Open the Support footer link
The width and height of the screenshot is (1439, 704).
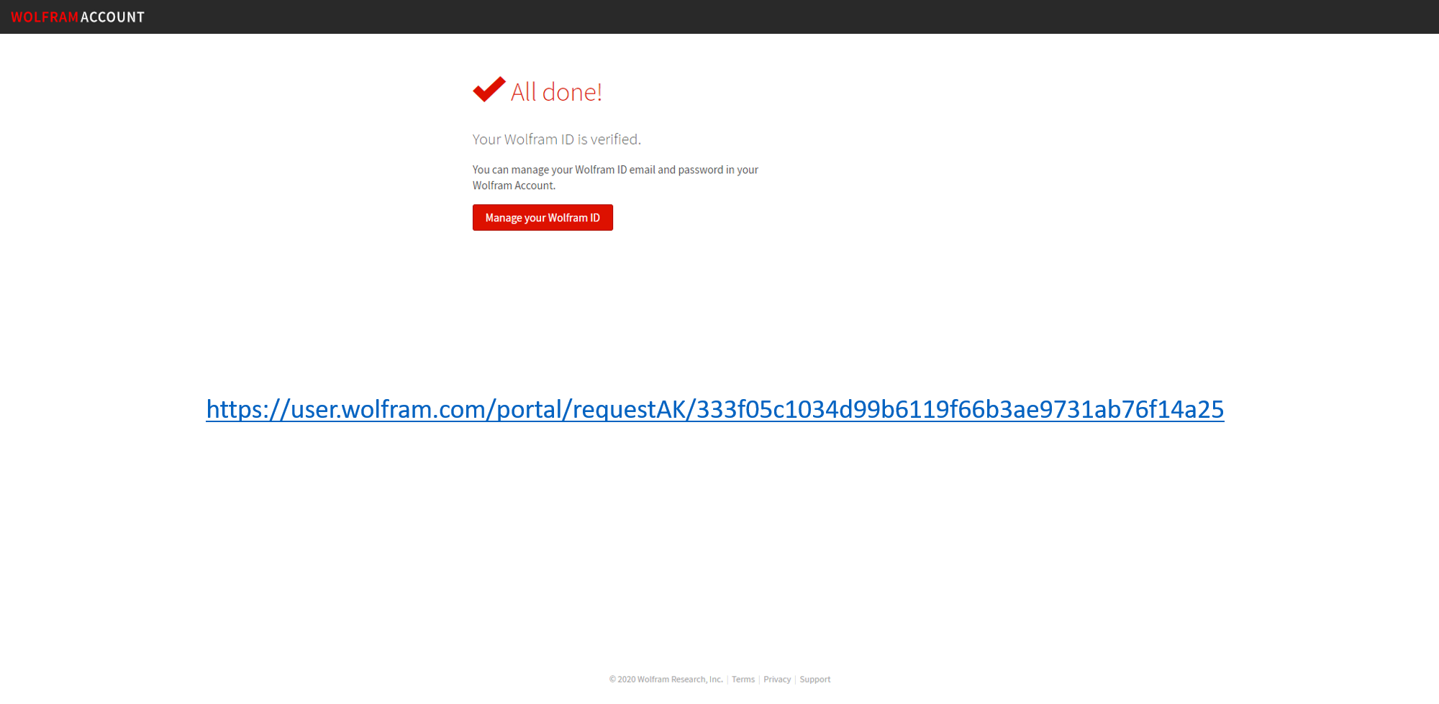(x=815, y=680)
